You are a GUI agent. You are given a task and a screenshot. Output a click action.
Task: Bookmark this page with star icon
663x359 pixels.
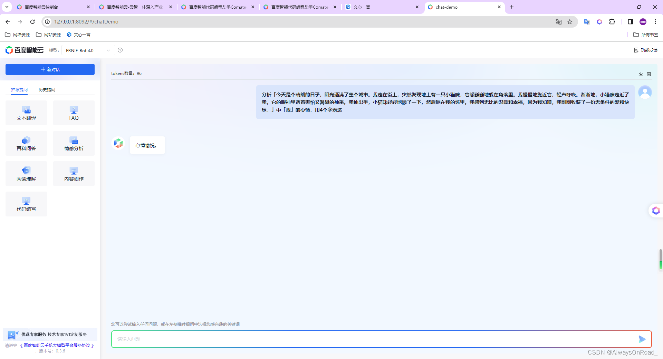point(570,22)
